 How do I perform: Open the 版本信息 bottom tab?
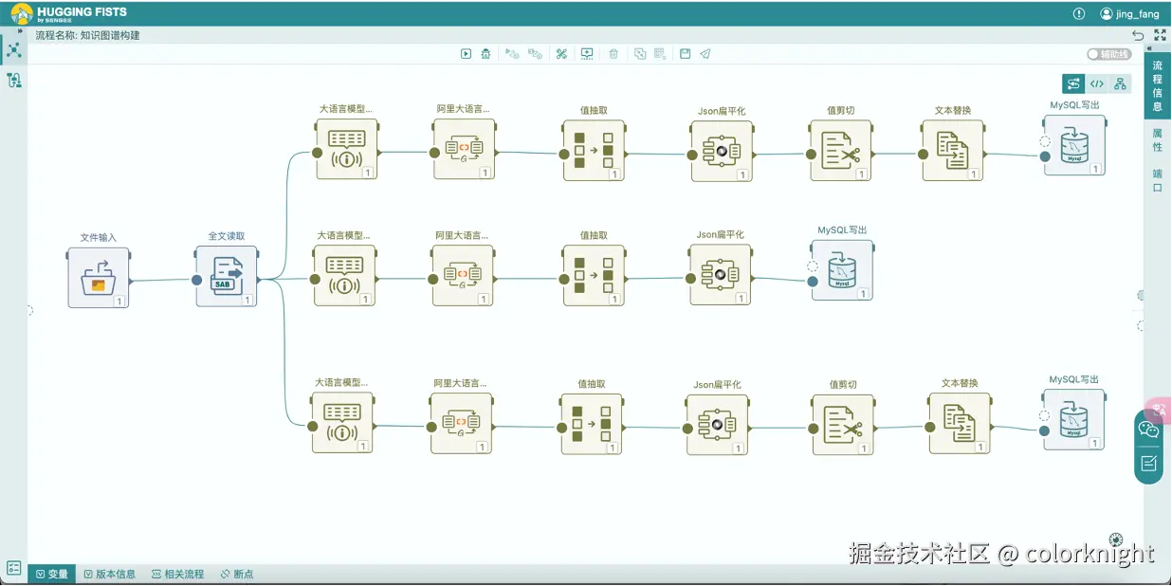pos(109,574)
